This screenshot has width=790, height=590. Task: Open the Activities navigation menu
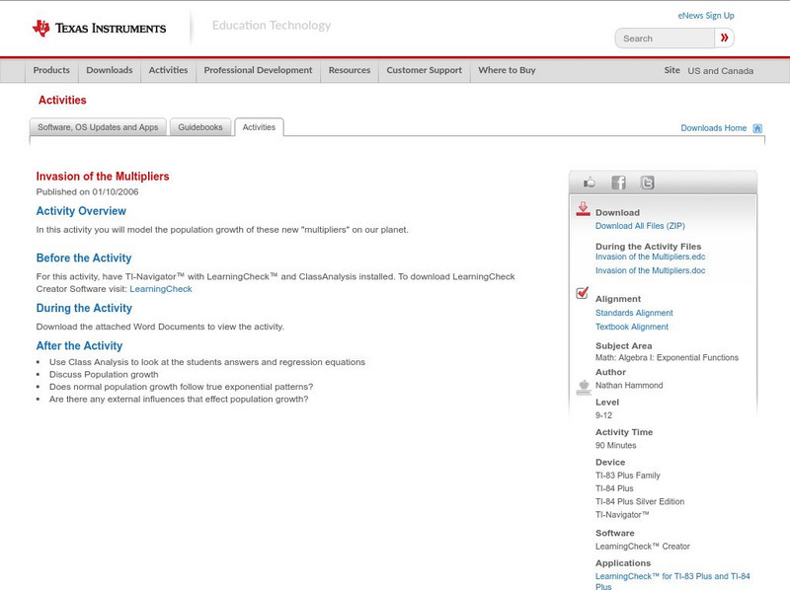pyautogui.click(x=168, y=70)
